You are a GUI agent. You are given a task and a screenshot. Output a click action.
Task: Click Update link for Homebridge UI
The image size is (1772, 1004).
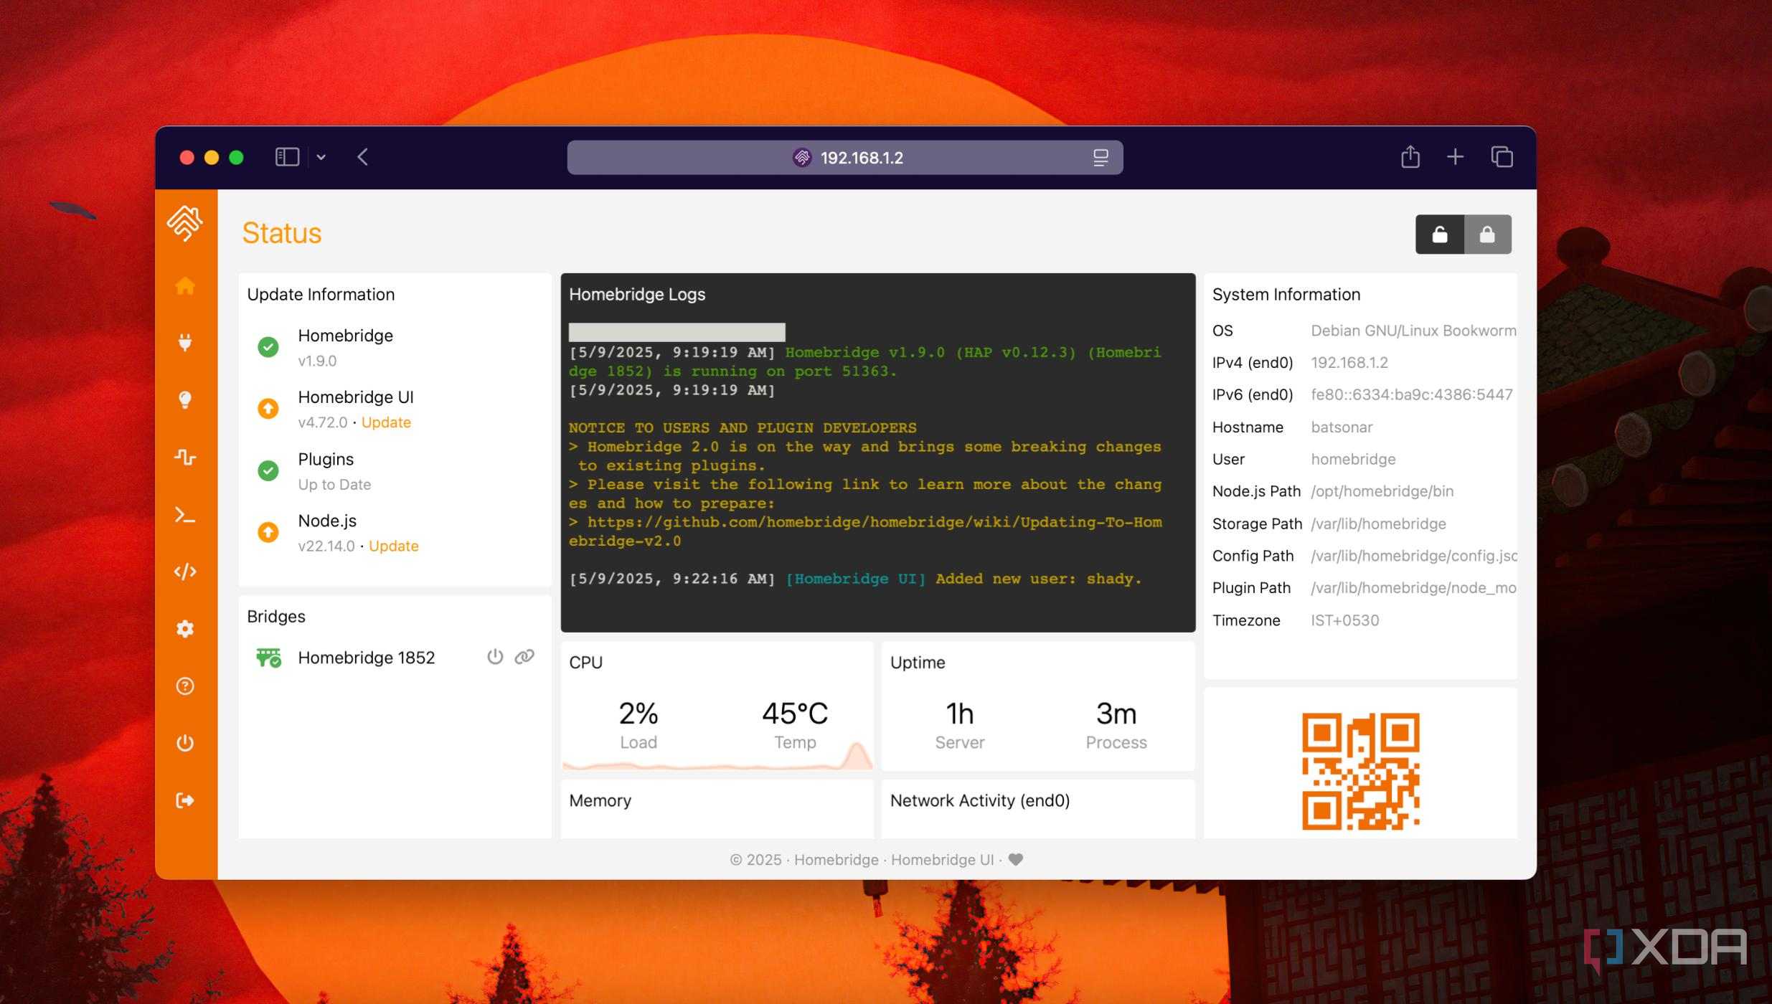coord(386,422)
